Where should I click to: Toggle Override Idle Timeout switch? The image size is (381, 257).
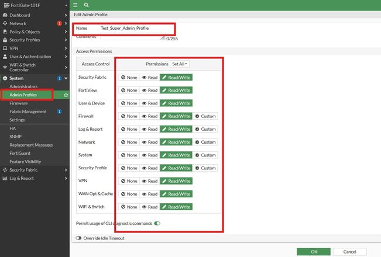[78, 238]
